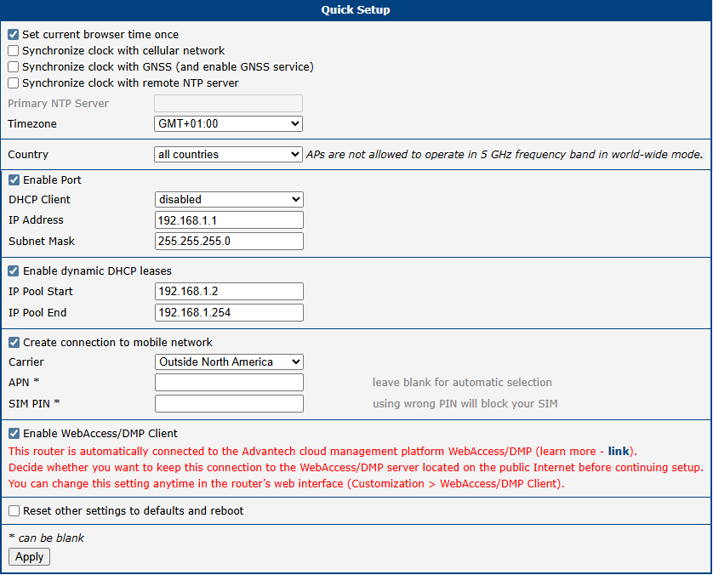The image size is (713, 575).
Task: Uncheck Create connection to mobile network
Action: [x=14, y=342]
